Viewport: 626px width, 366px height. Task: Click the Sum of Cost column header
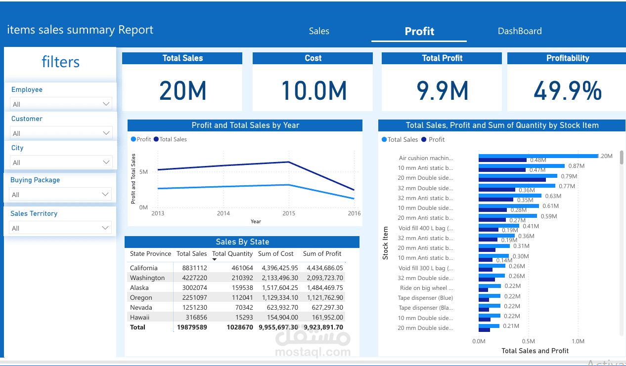276,254
